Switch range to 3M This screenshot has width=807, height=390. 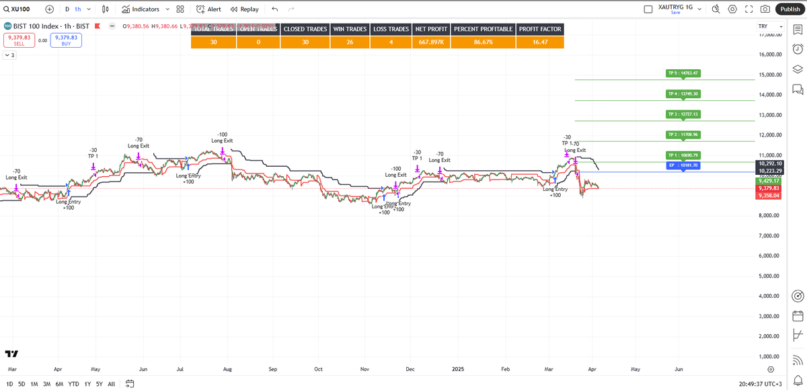(x=47, y=384)
